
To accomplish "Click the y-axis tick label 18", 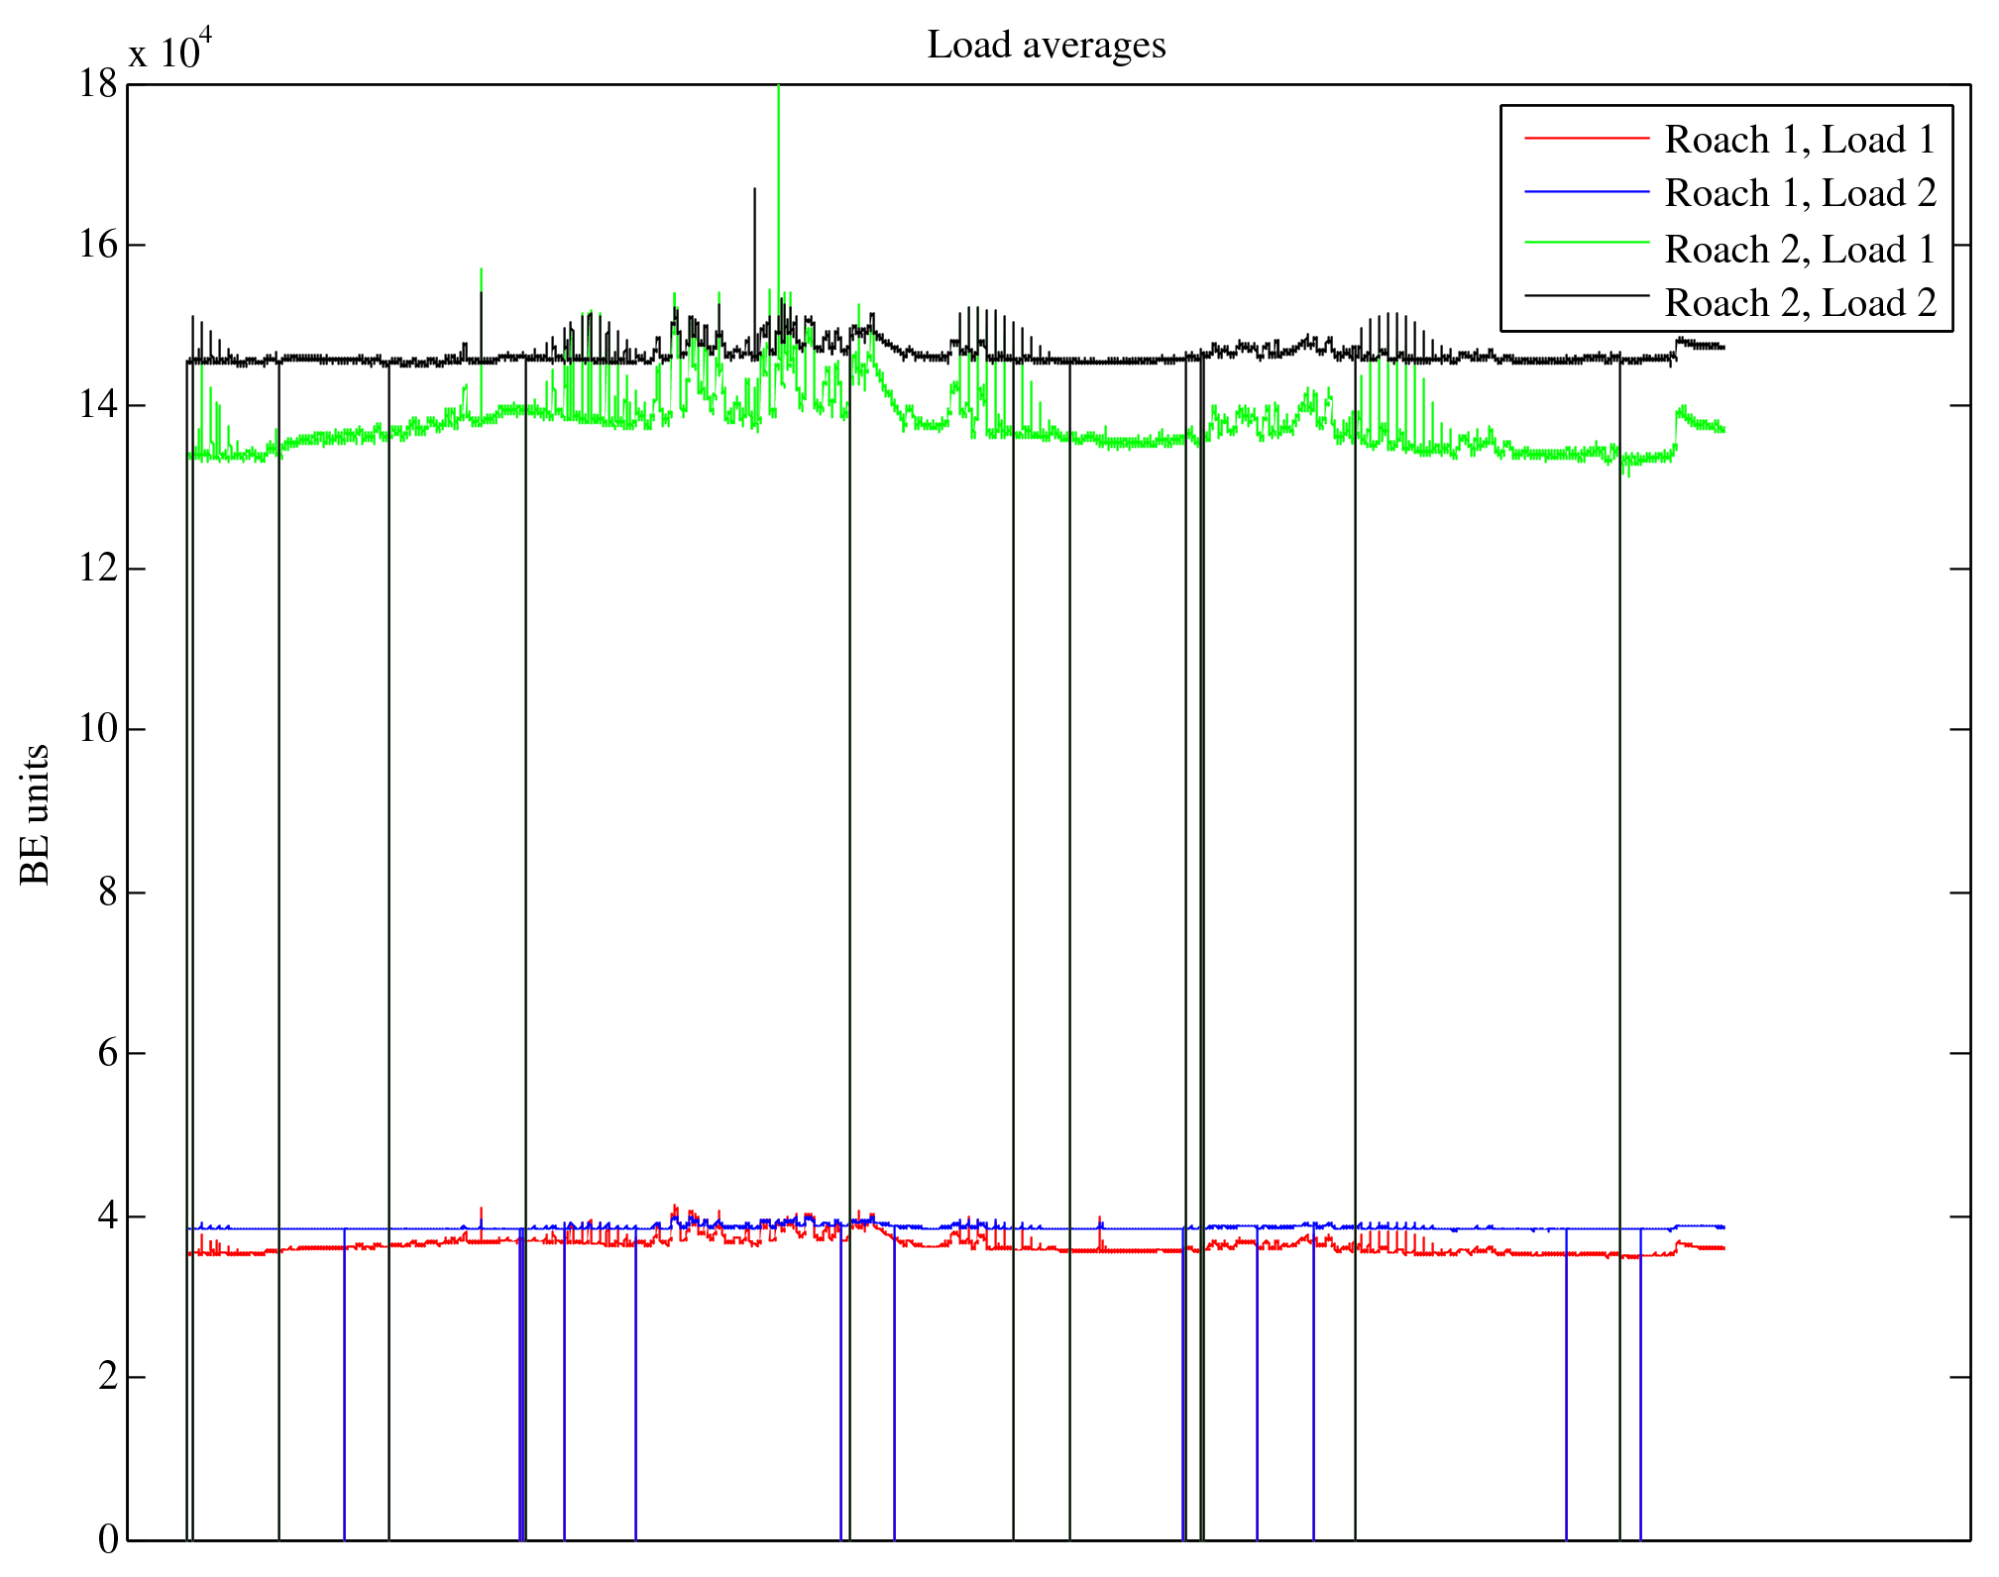I will [98, 84].
